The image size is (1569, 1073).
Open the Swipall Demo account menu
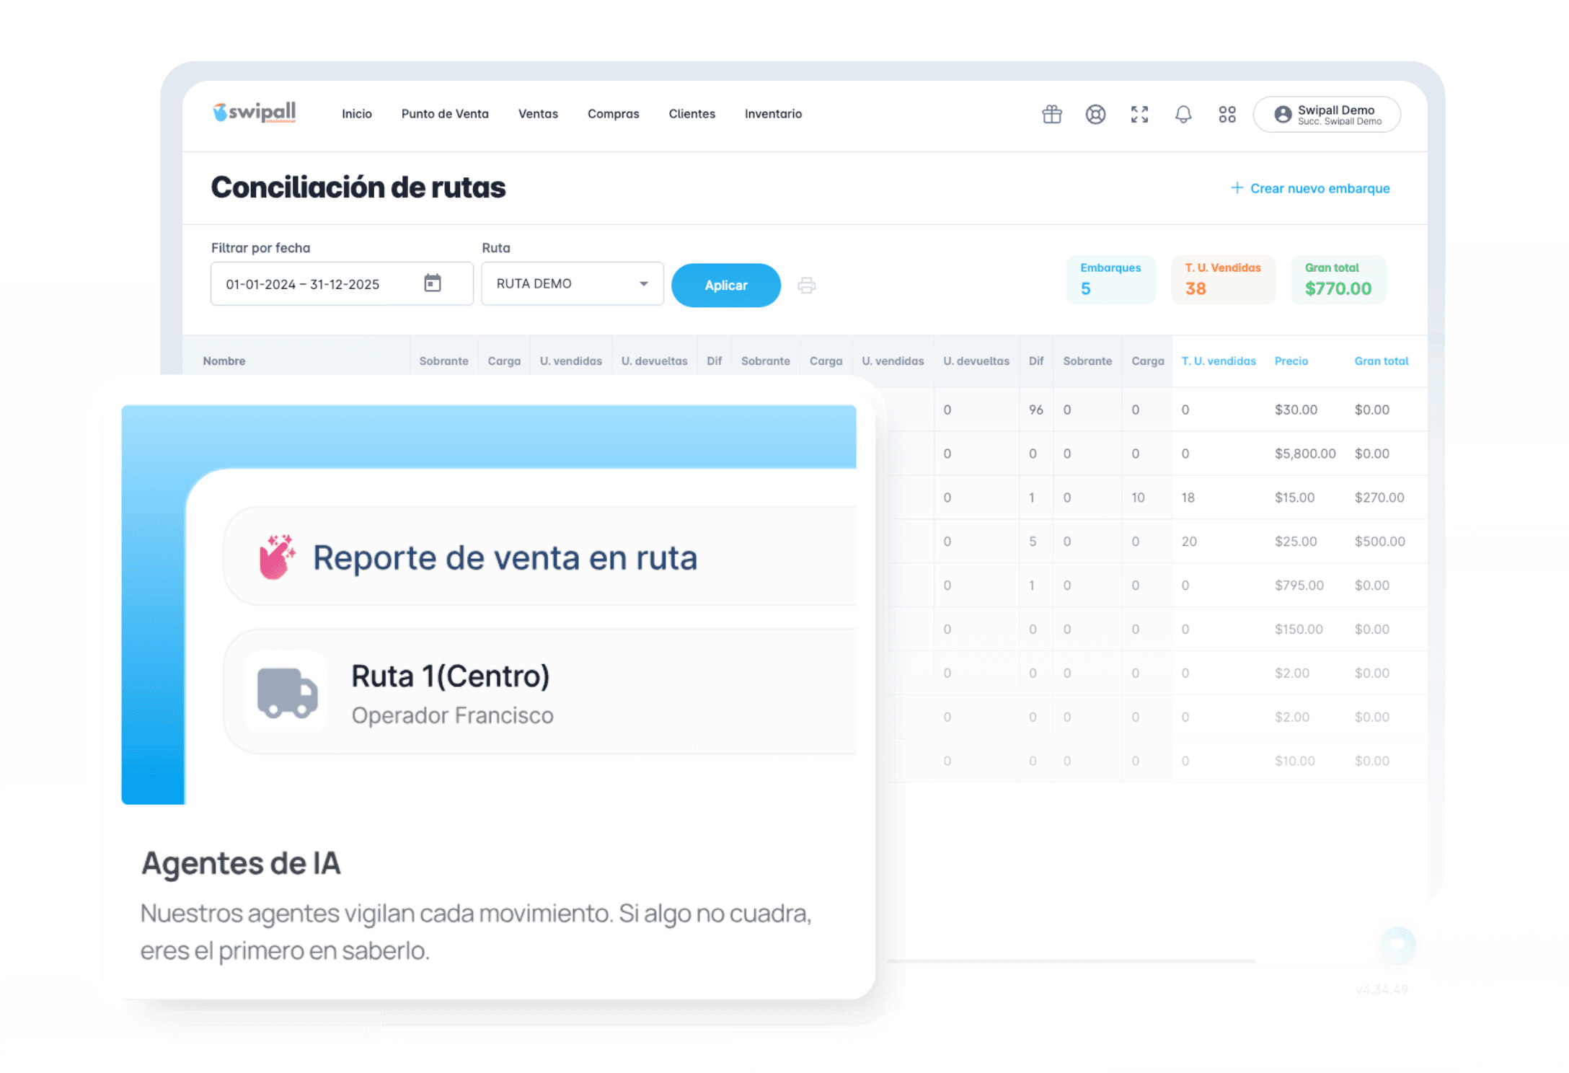point(1327,115)
